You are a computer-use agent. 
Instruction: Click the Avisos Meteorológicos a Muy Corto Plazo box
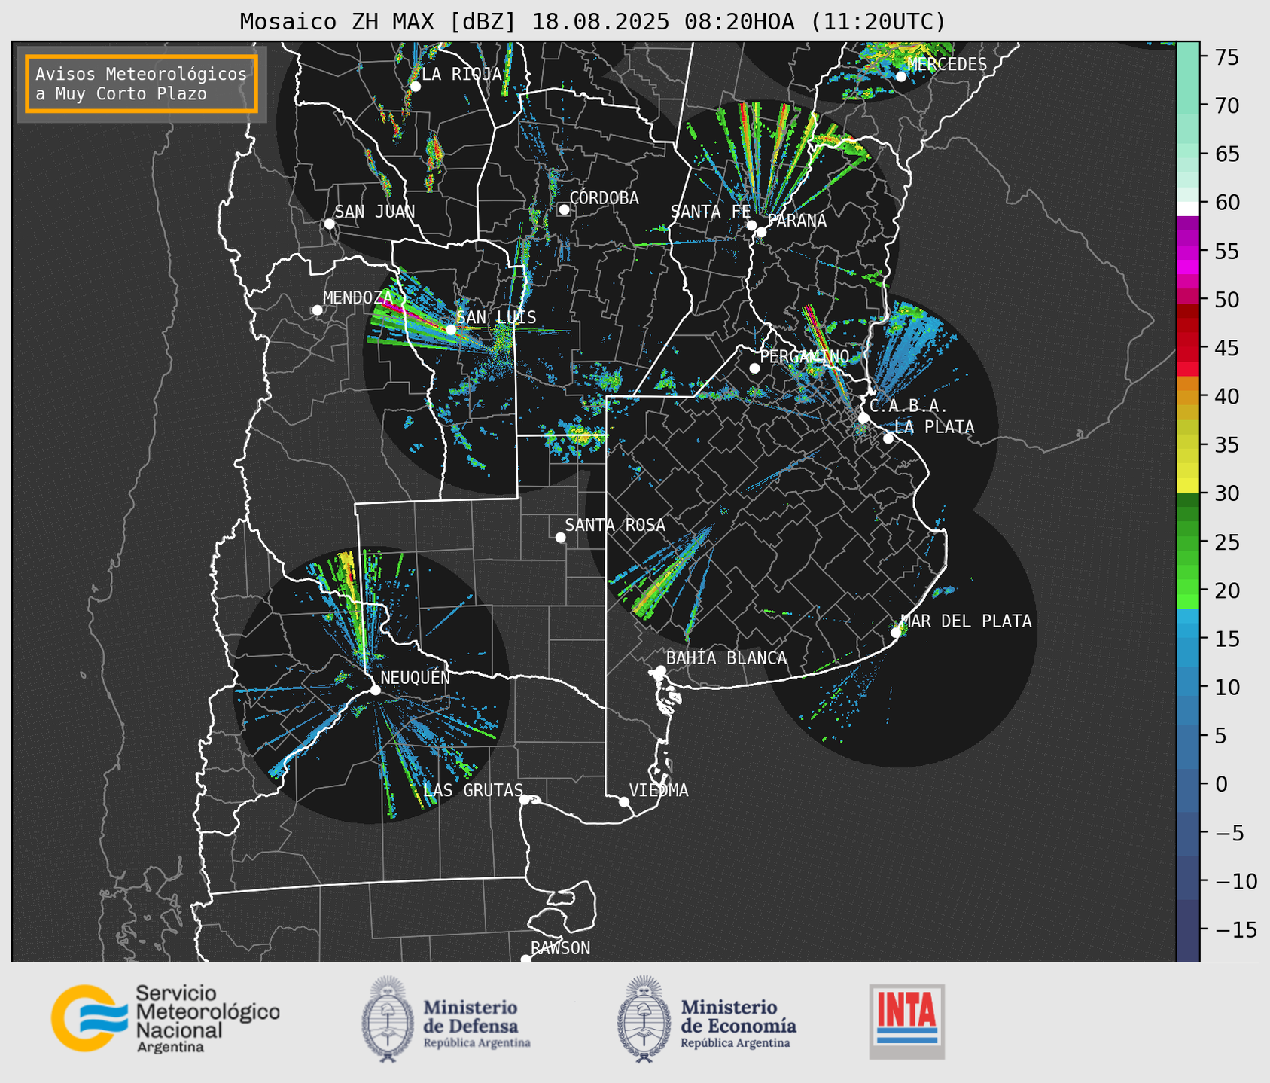pos(142,84)
